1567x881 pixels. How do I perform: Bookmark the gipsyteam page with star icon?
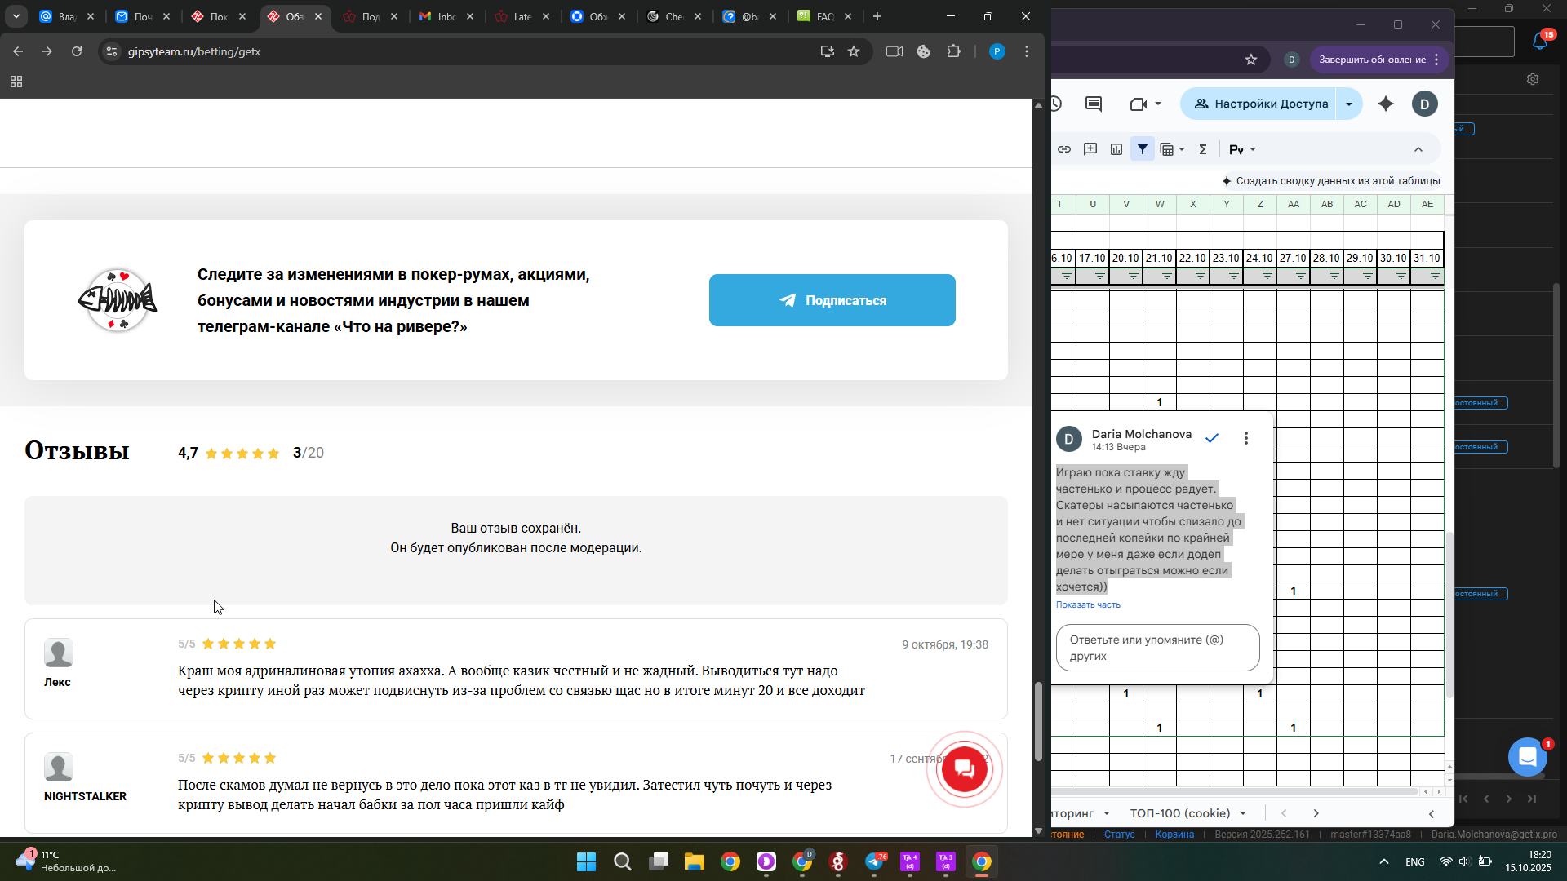[854, 51]
